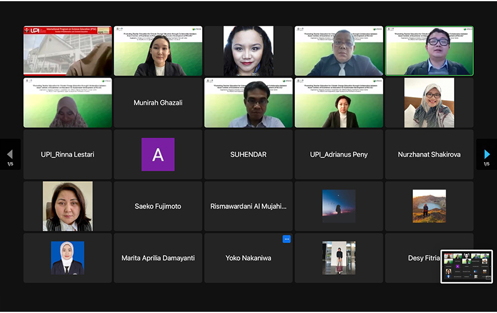Click the SUHENDAR participant tile
The width and height of the screenshot is (497, 313).
(x=248, y=154)
